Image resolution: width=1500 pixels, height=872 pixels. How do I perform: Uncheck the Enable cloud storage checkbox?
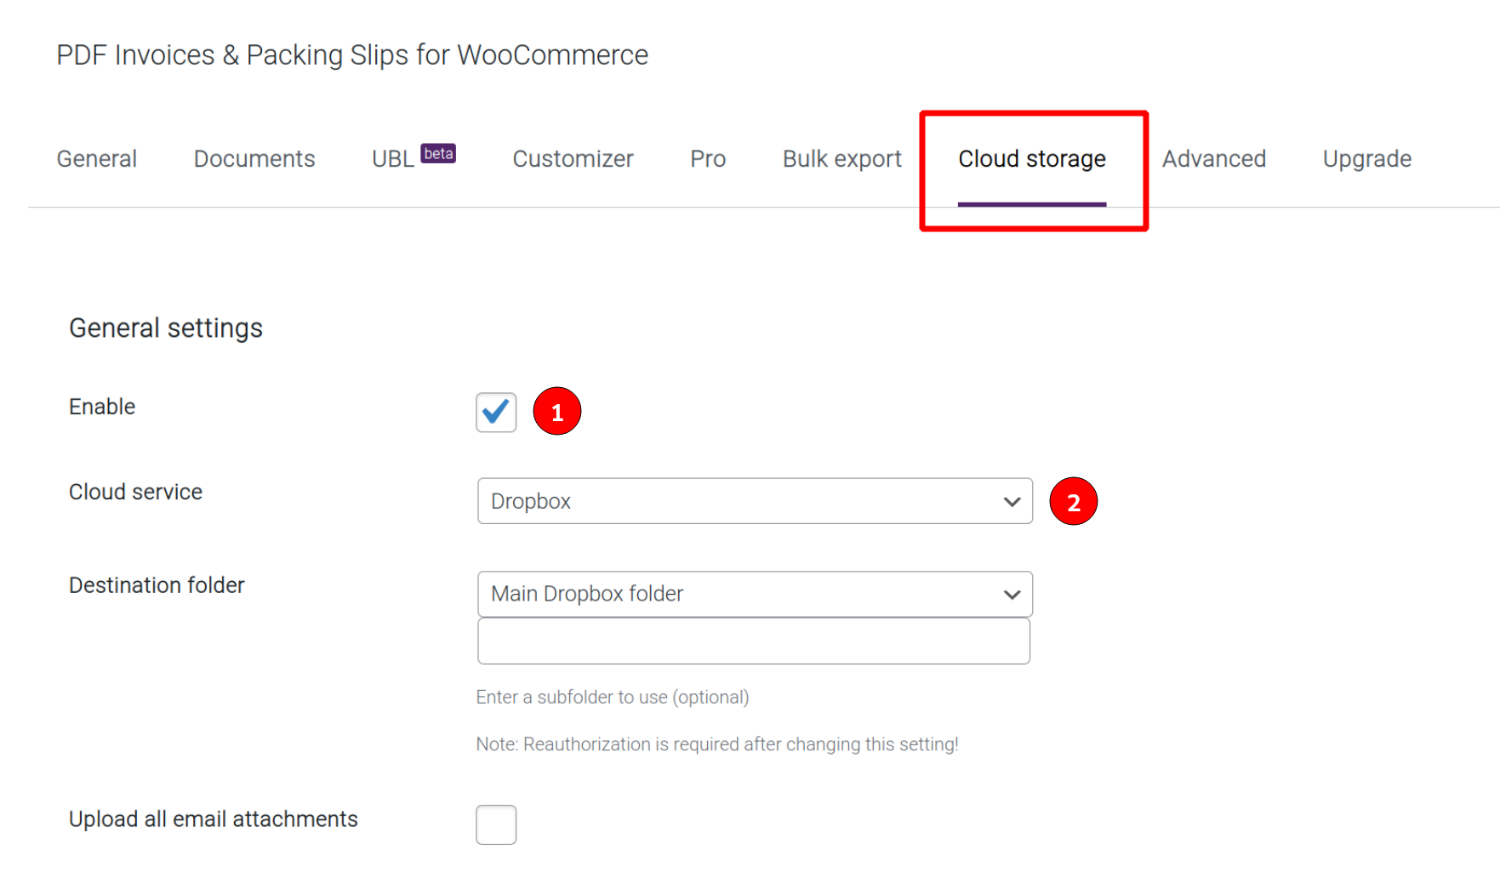click(x=496, y=412)
